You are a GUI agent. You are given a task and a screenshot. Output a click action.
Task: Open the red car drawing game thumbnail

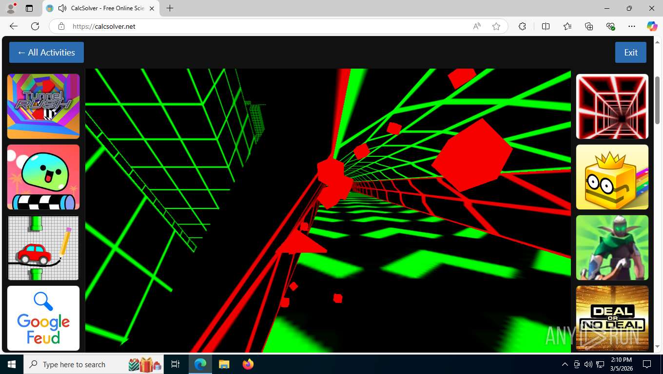point(43,248)
